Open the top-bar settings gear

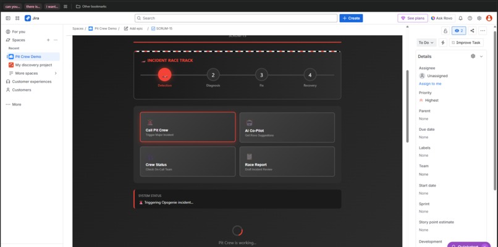(x=479, y=19)
